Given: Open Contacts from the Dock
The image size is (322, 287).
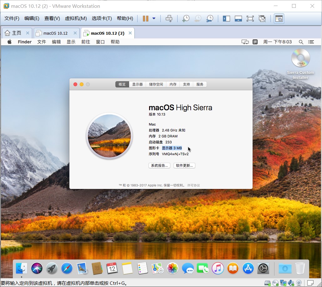Looking at the screenshot, I should click(x=97, y=268).
